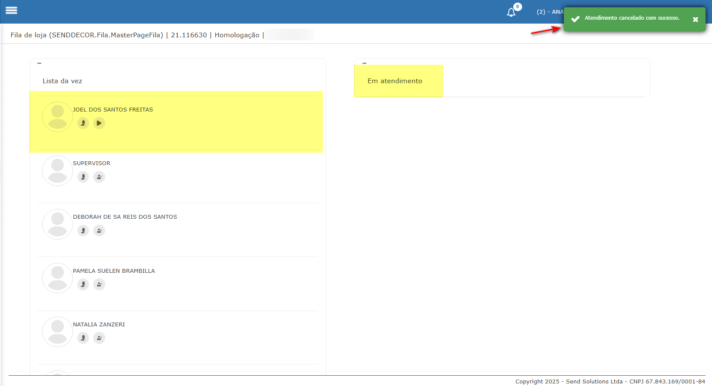The image size is (712, 386).
Task: Dismiss the success toast message
Action: pos(695,20)
